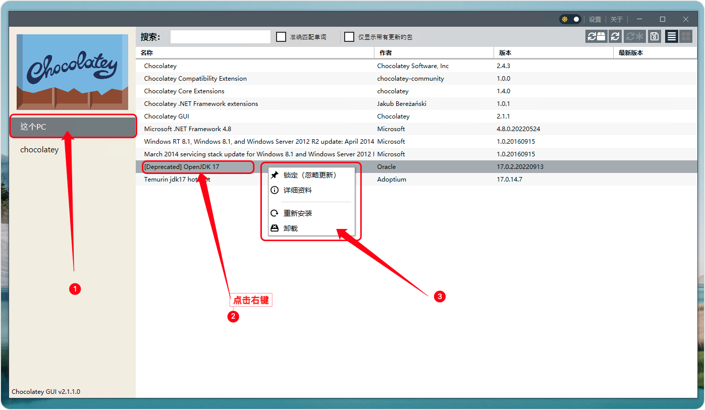This screenshot has height=410, width=705.
Task: Click version 17.0.14.7 cell
Action: click(509, 179)
